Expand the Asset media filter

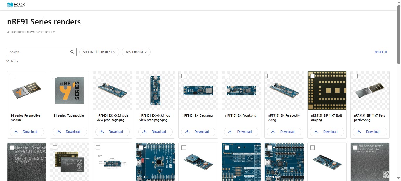136,52
